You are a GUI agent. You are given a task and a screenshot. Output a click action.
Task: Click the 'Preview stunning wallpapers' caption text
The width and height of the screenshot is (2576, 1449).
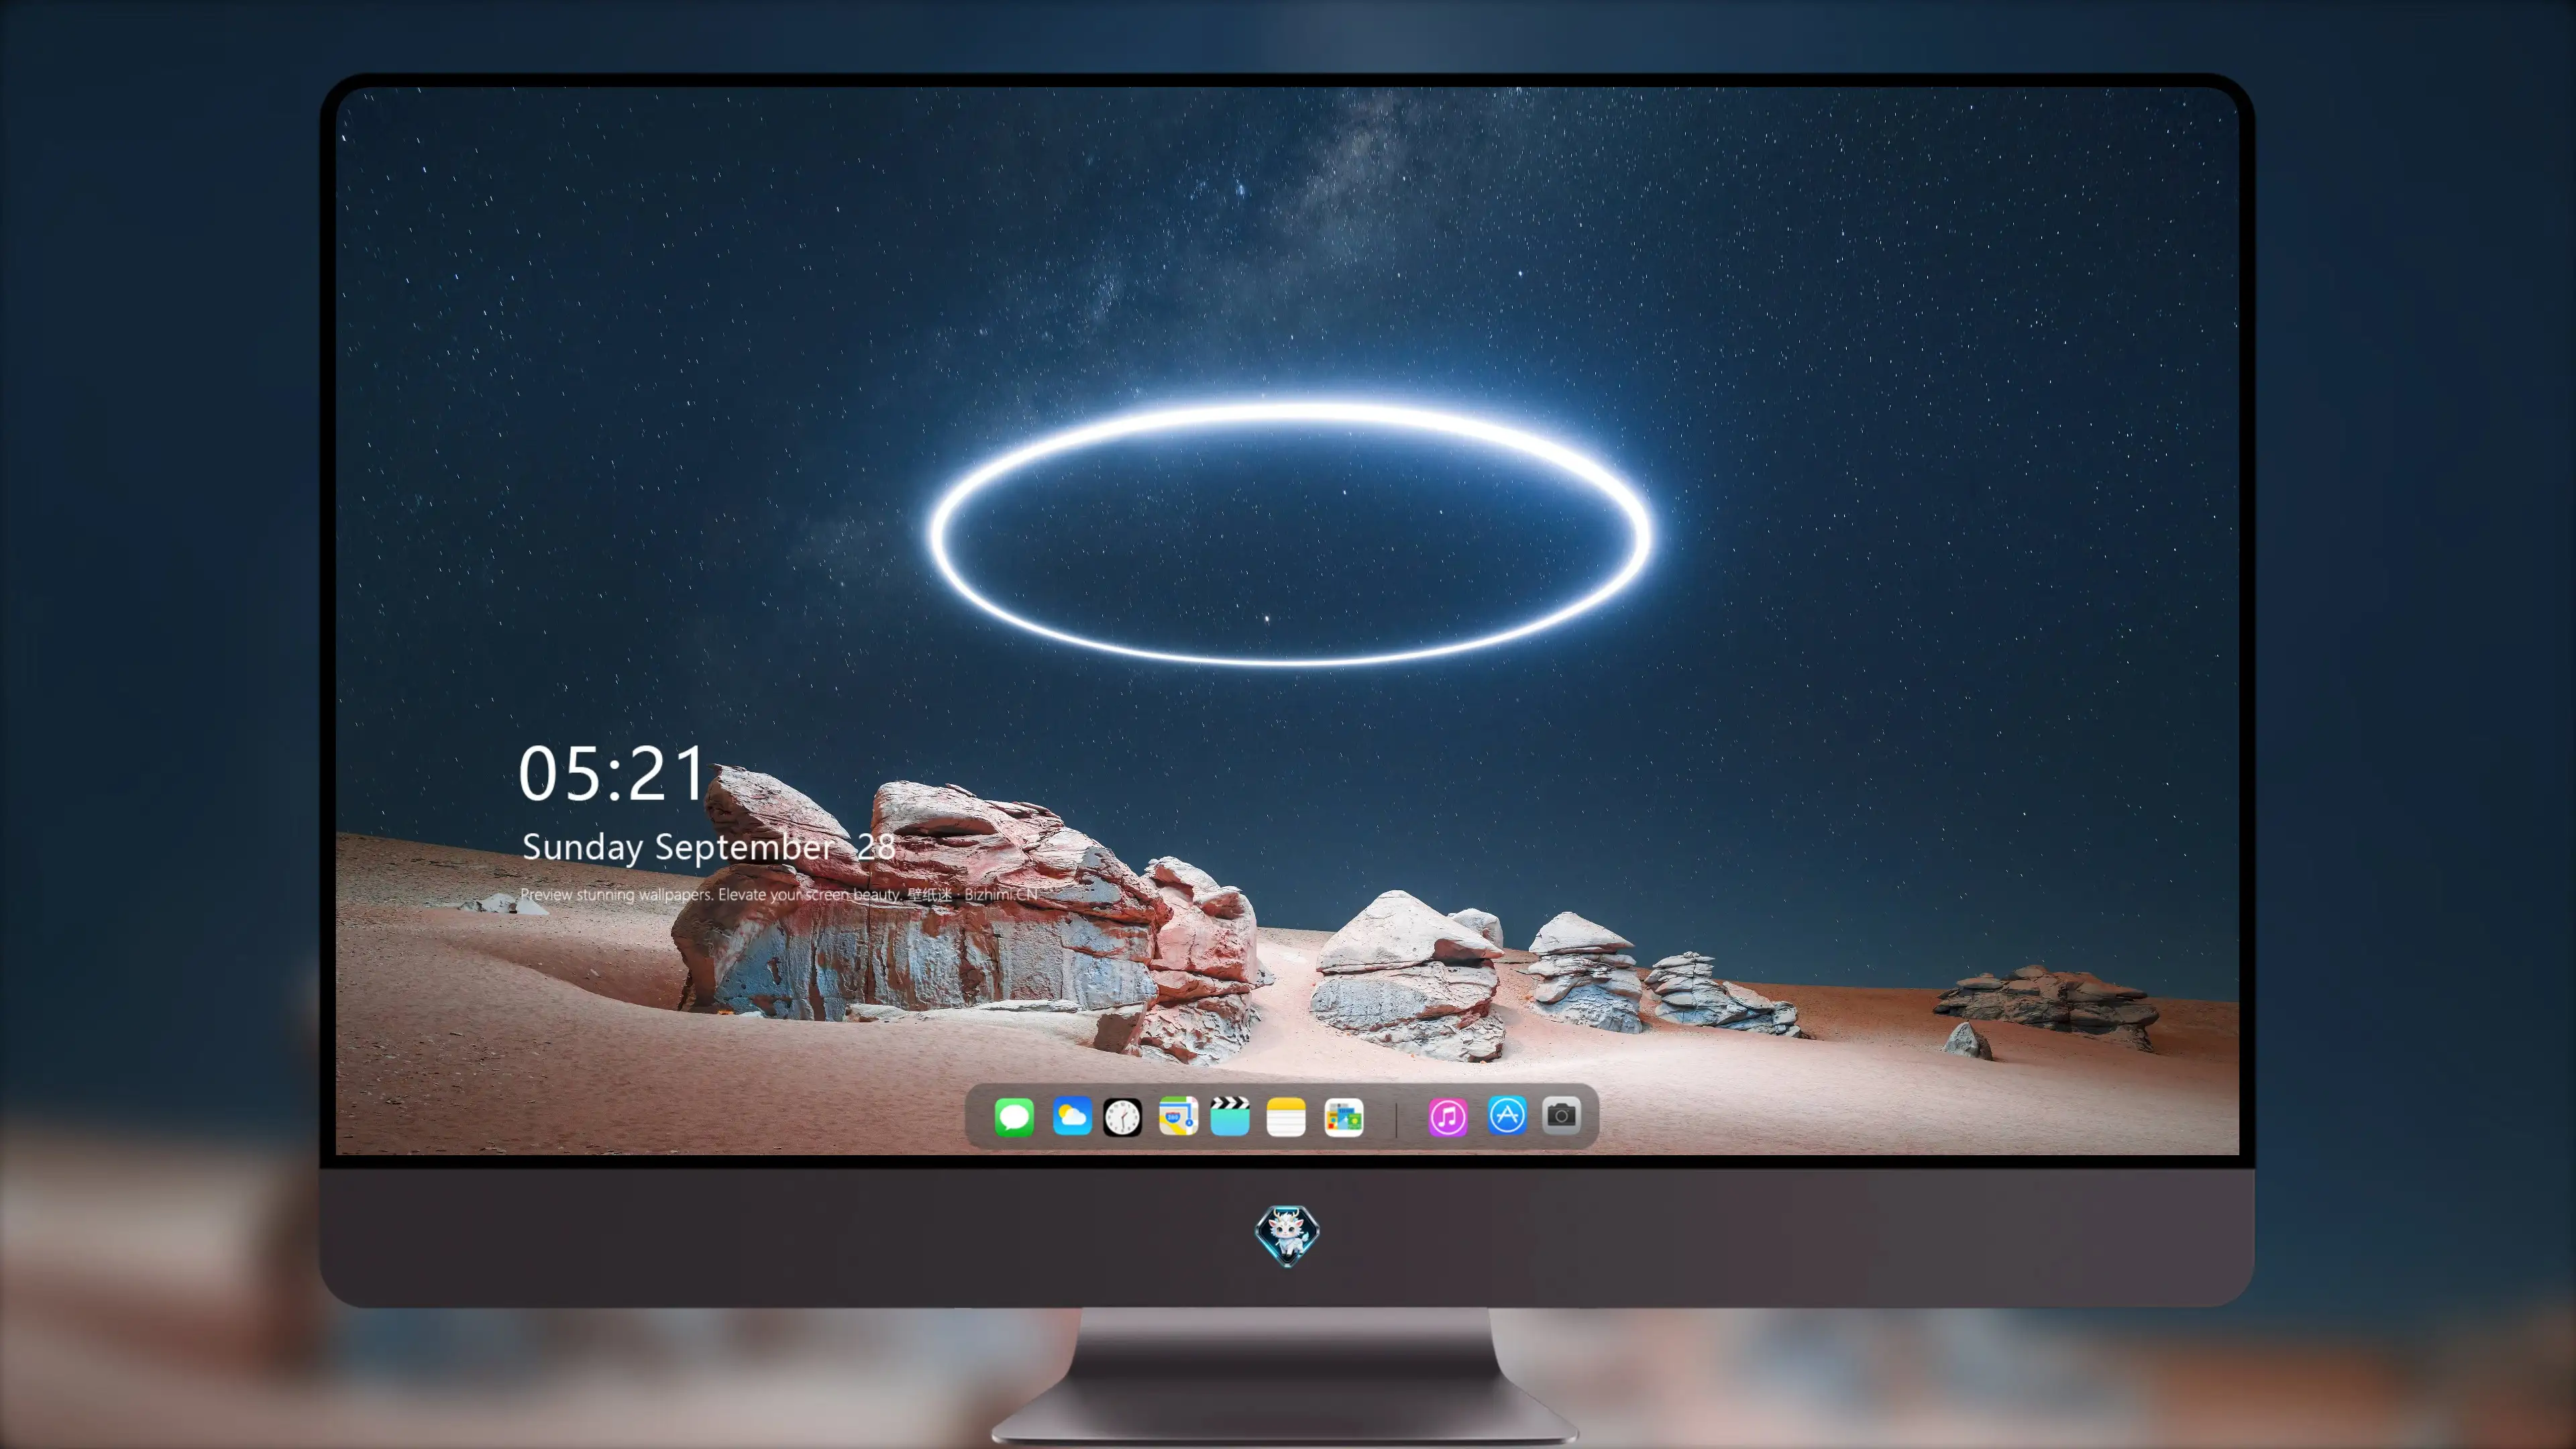click(779, 894)
